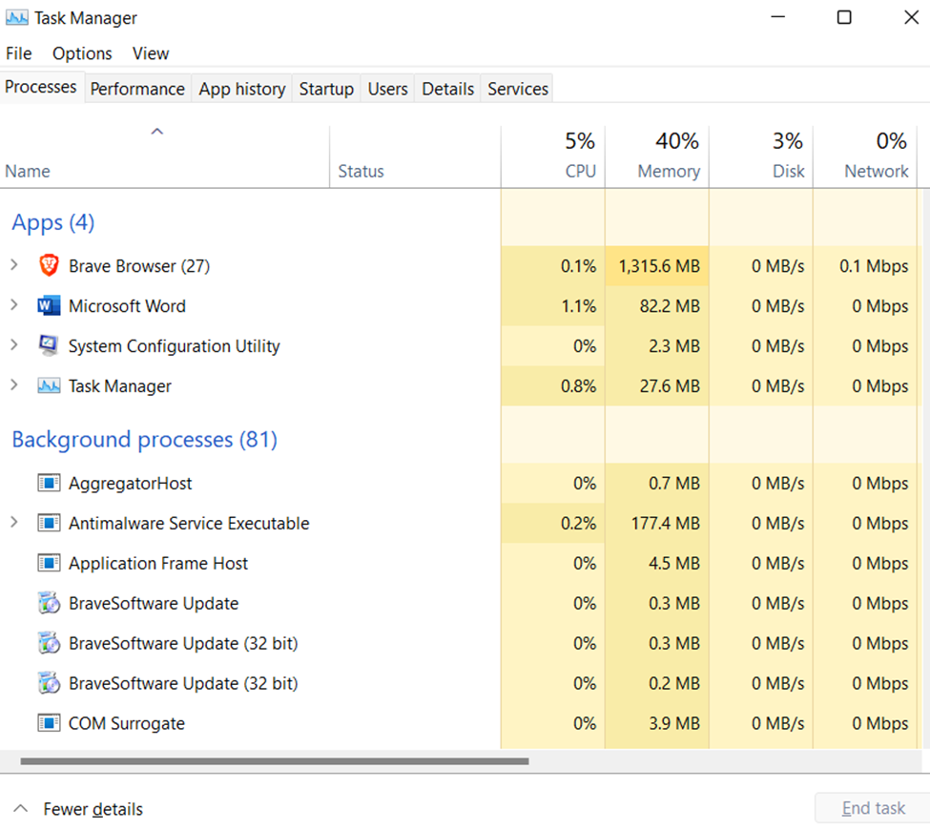Open the Startup tab

(x=326, y=89)
